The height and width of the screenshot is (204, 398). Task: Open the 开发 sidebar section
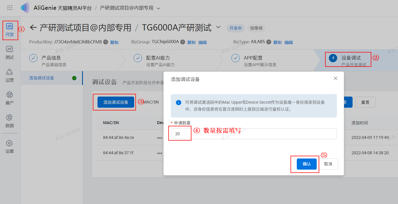(x=10, y=30)
